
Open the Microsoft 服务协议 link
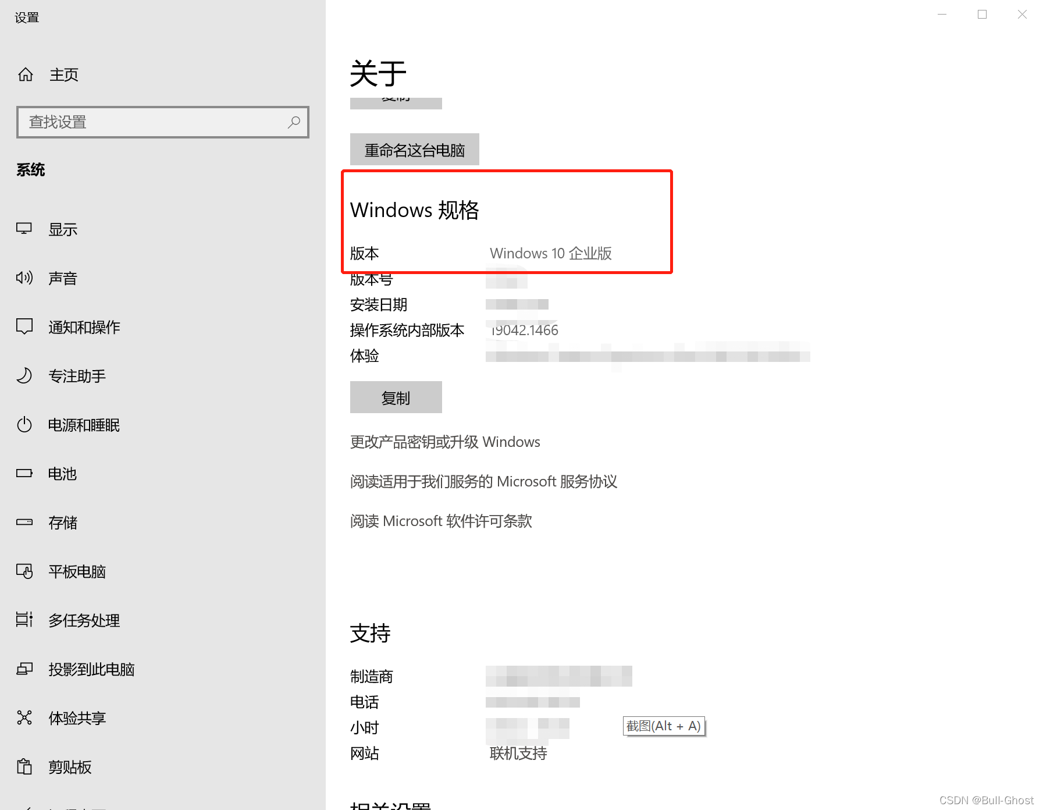pos(483,482)
